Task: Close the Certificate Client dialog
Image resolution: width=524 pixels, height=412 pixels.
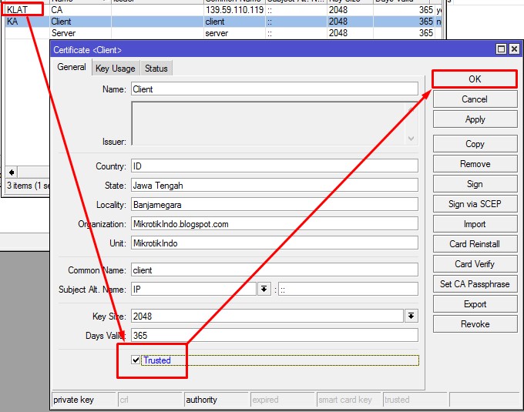Action: 514,49
